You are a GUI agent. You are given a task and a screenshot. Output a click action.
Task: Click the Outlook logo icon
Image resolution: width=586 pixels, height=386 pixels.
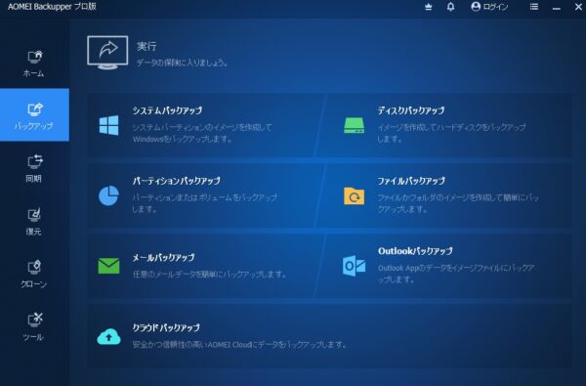(x=354, y=266)
